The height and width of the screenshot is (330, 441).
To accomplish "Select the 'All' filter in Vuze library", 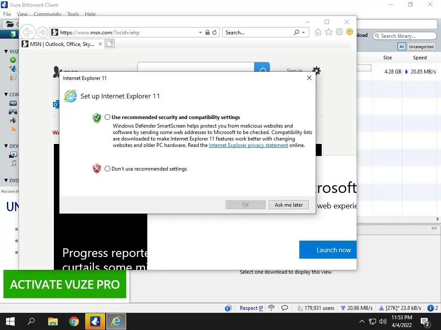I will [x=402, y=46].
